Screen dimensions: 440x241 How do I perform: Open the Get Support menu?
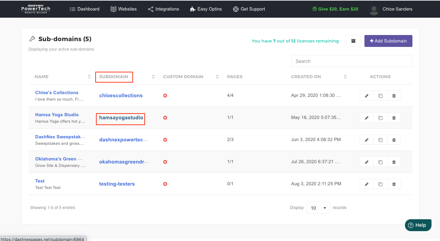click(x=249, y=9)
